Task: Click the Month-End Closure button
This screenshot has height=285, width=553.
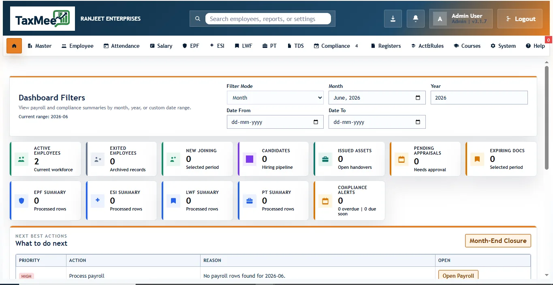Action: click(x=498, y=240)
